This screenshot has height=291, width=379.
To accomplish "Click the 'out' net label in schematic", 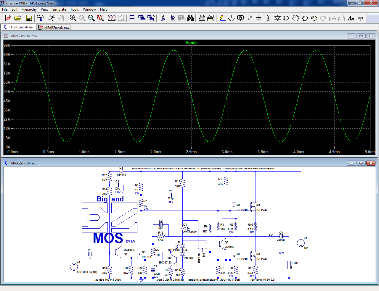I will coord(271,235).
